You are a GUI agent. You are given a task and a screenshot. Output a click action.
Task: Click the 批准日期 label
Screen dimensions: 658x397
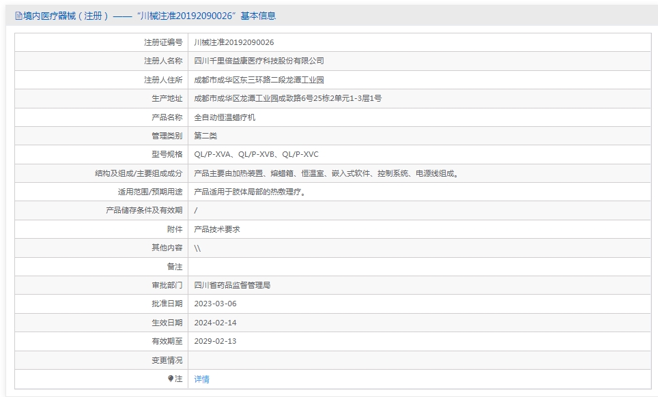tap(167, 304)
